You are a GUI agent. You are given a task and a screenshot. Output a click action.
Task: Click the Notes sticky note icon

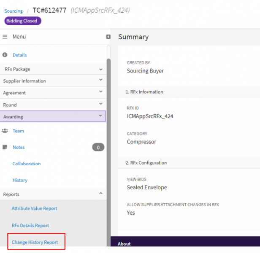(5, 147)
